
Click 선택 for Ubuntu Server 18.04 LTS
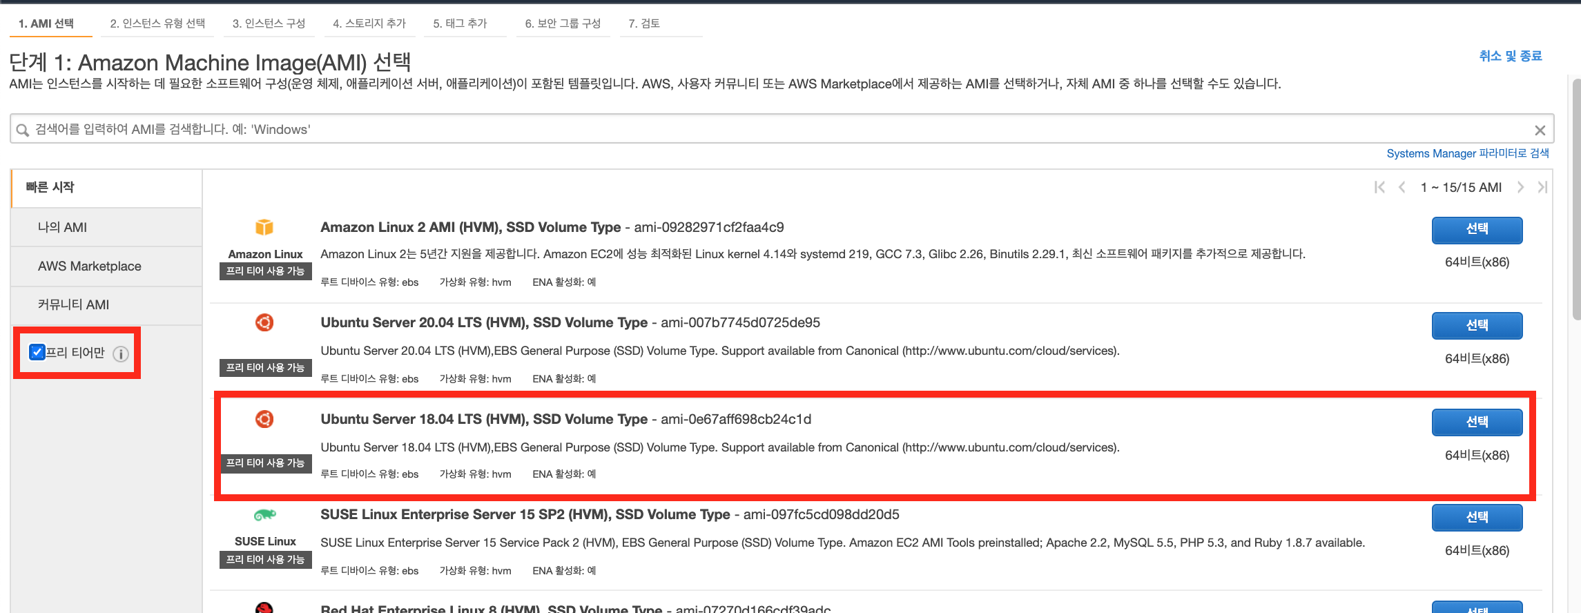click(x=1477, y=422)
